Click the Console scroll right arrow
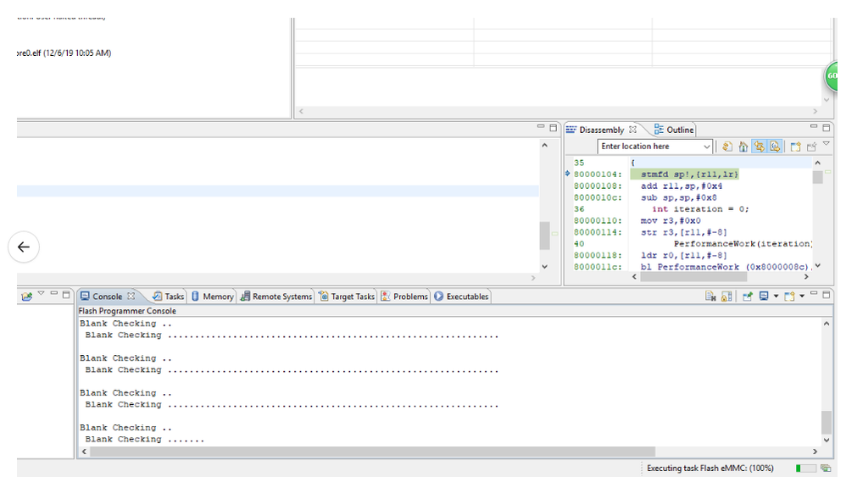846x488 pixels. 815,452
